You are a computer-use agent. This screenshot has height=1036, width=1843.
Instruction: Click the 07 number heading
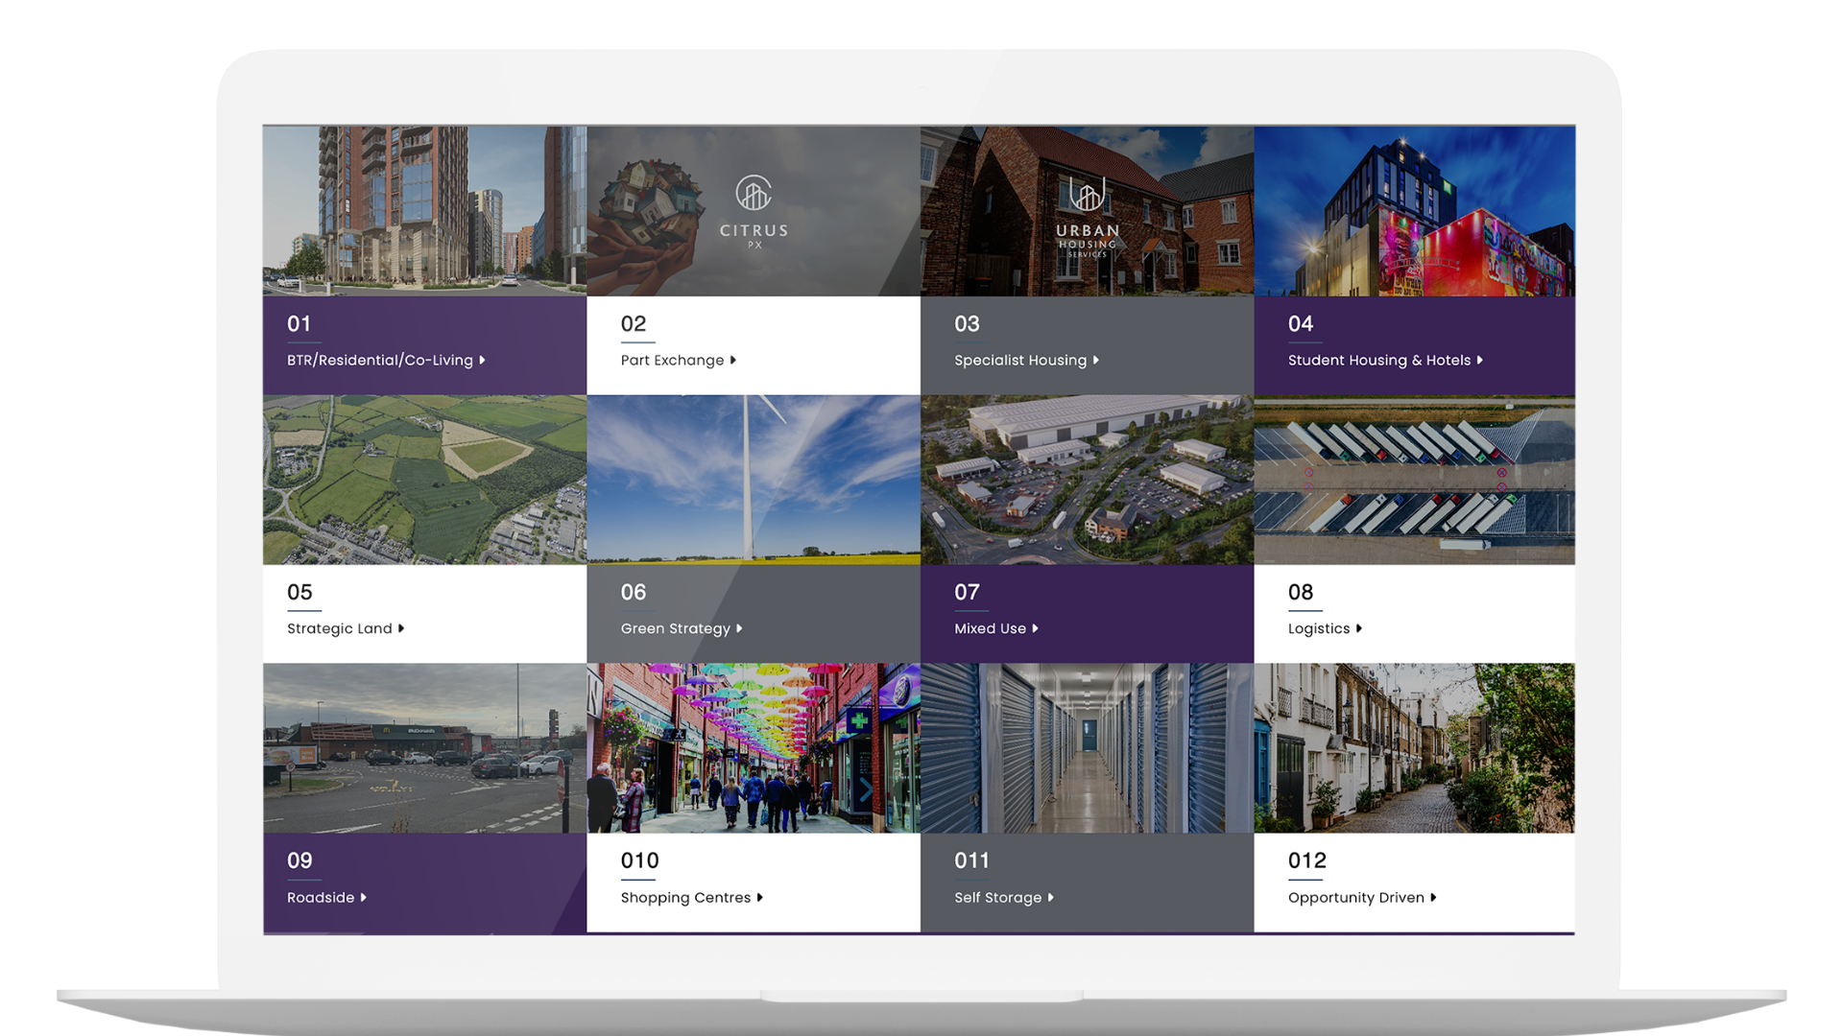pyautogui.click(x=967, y=593)
